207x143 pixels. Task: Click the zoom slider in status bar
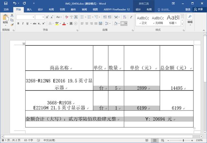click(x=183, y=140)
